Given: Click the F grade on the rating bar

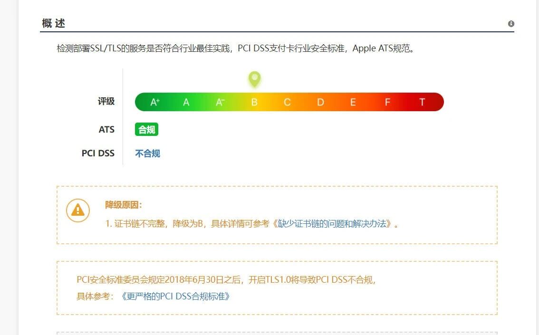Looking at the screenshot, I should point(387,102).
